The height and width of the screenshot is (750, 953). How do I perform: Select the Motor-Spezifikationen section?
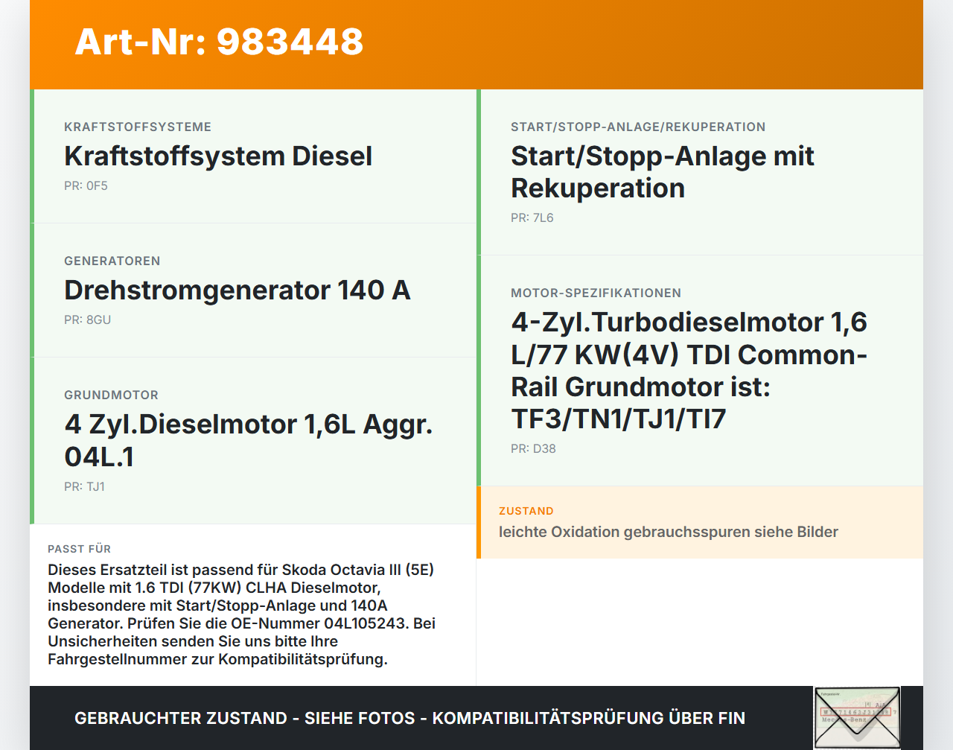tap(596, 293)
